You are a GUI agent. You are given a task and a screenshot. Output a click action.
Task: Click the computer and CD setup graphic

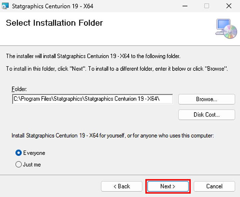point(226,28)
